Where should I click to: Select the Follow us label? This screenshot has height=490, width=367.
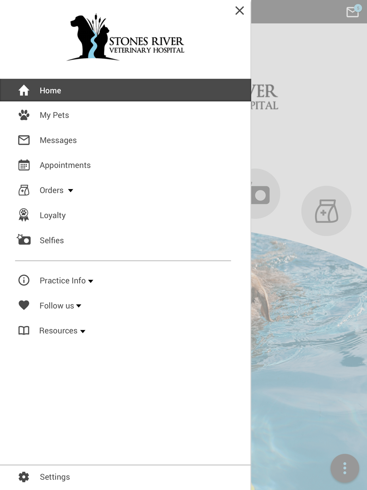click(x=57, y=306)
